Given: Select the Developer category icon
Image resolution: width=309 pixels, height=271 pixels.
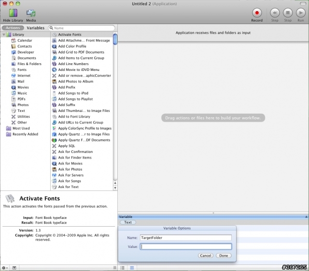Looking at the screenshot, I should (14, 52).
